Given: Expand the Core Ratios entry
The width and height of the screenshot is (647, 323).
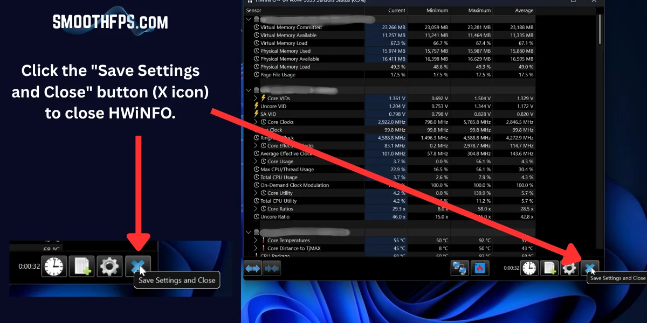Looking at the screenshot, I should (257, 208).
